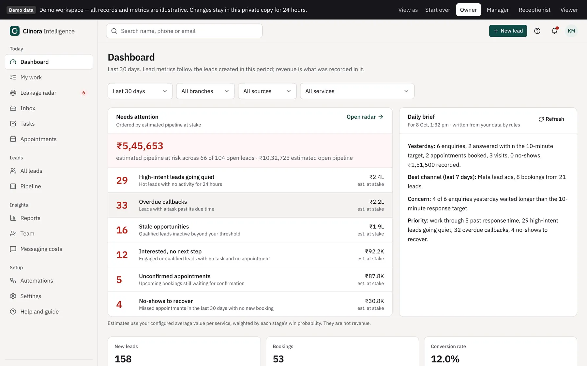
Task: Switch view to Manager role
Action: tap(498, 10)
